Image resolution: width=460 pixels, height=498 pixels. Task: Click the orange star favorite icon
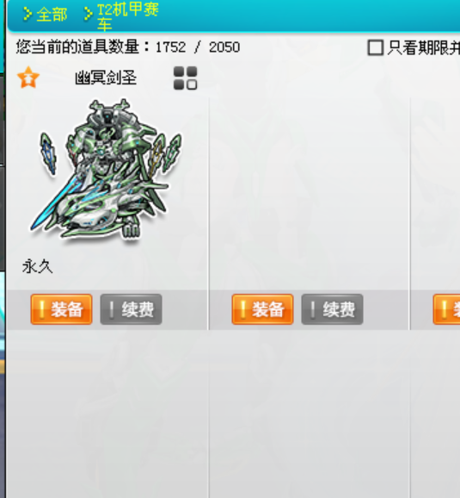[x=28, y=78]
